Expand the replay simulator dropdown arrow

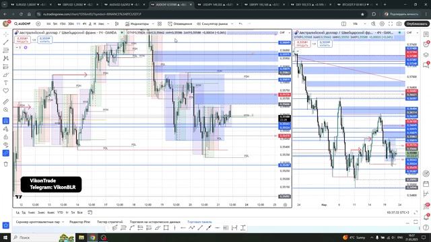232,24
